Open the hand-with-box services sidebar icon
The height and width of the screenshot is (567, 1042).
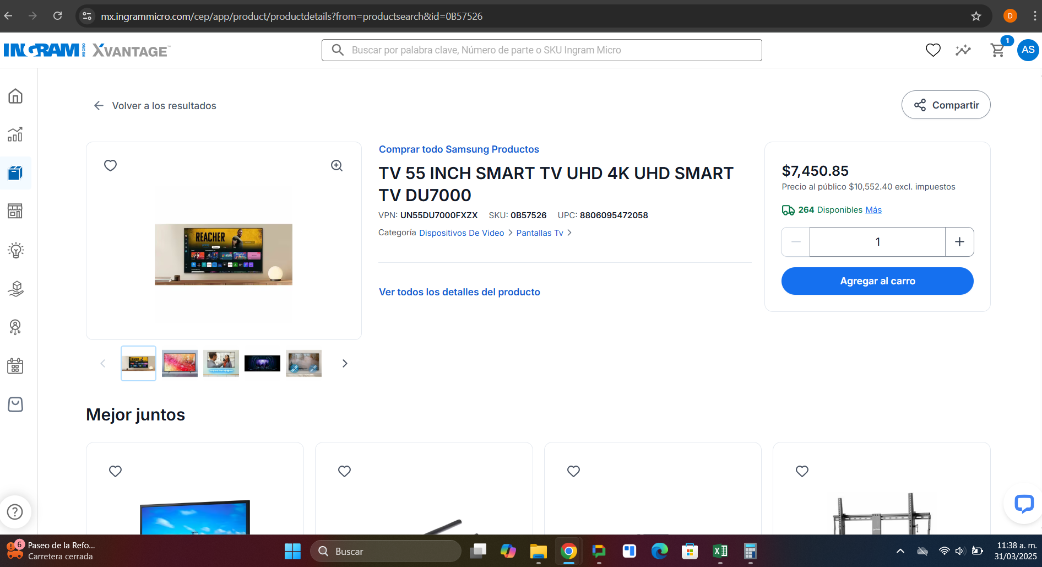tap(15, 289)
